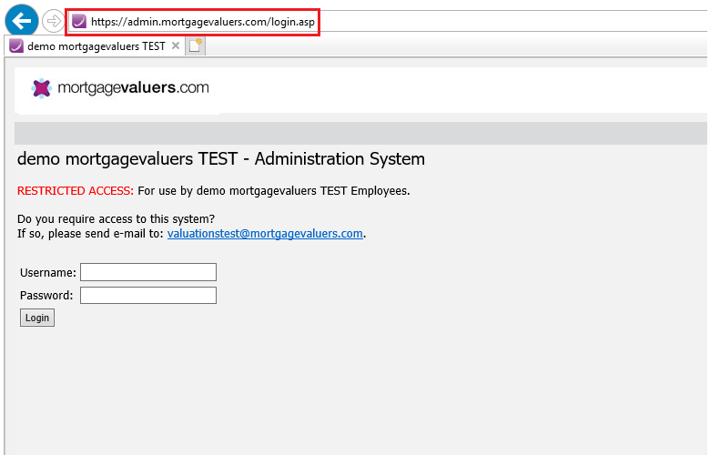Open a new tab with the New Tab button

pos(195,45)
